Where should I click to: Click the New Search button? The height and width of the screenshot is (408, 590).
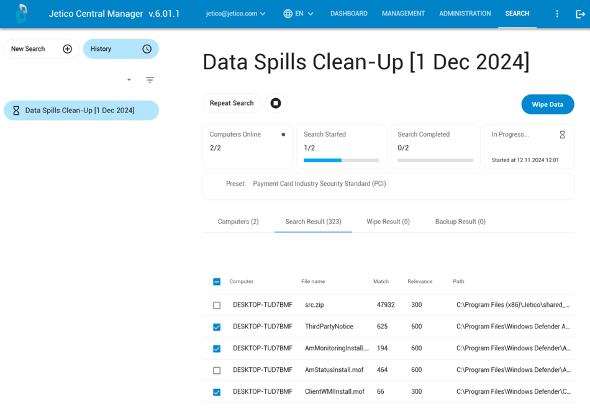click(42, 49)
